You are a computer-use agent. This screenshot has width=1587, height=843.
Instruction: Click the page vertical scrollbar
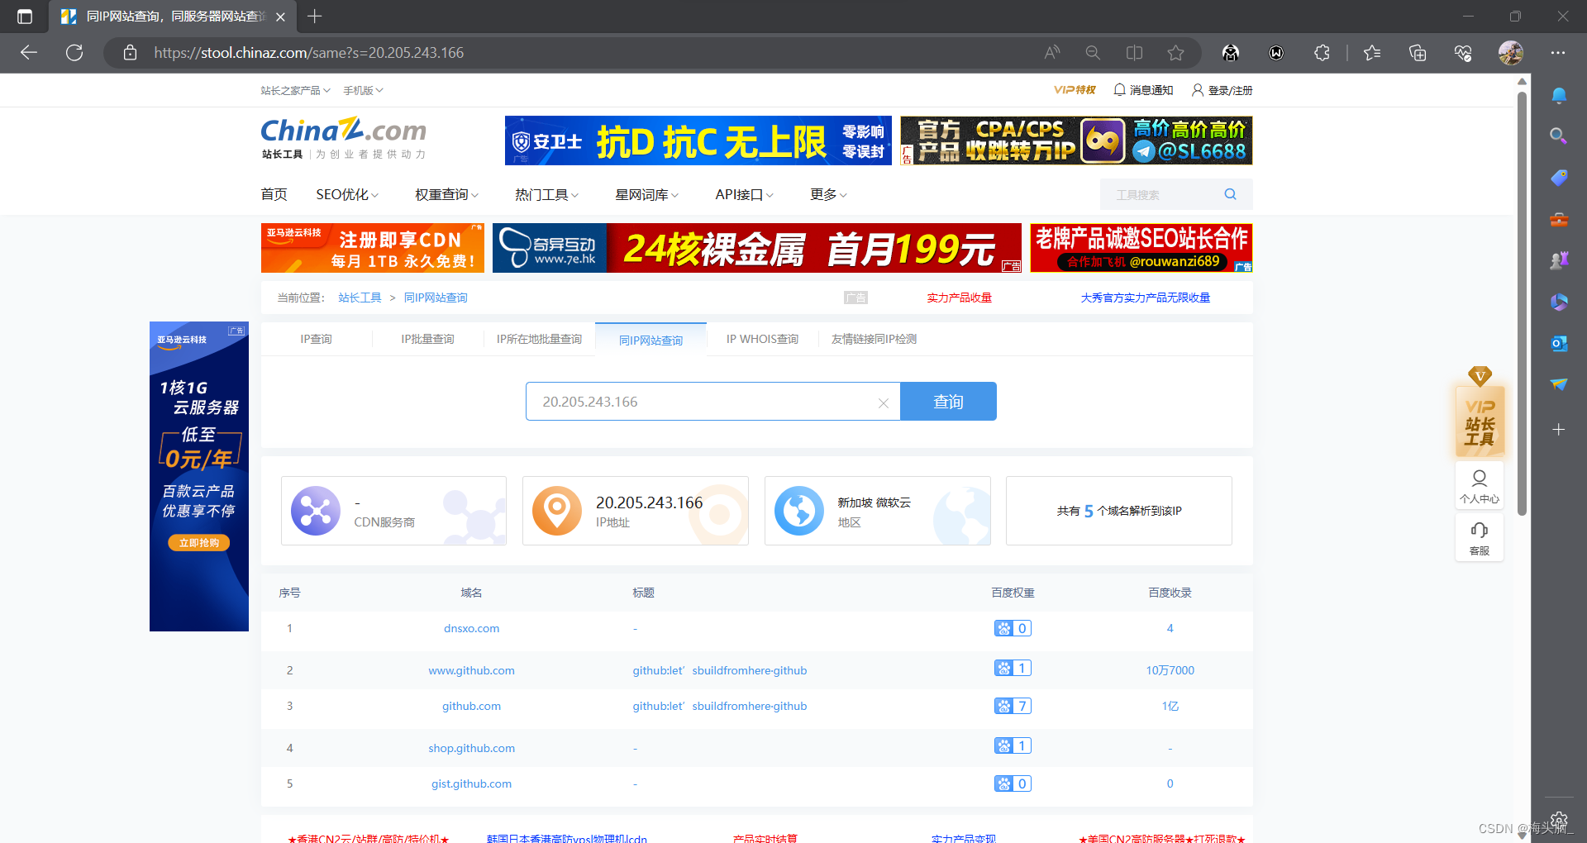pos(1522,302)
